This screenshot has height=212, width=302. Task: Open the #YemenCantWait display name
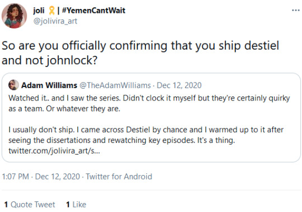pyautogui.click(x=93, y=11)
